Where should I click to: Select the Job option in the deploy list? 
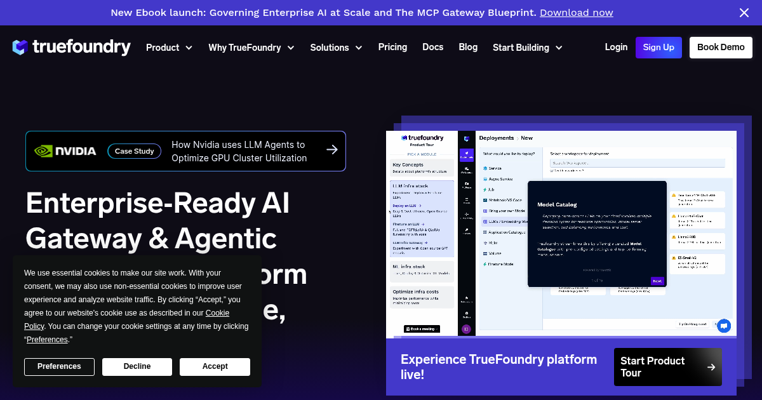488,189
